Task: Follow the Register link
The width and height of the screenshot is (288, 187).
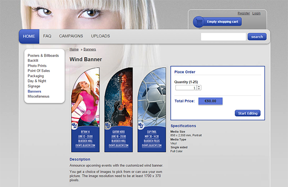Action: (x=244, y=13)
